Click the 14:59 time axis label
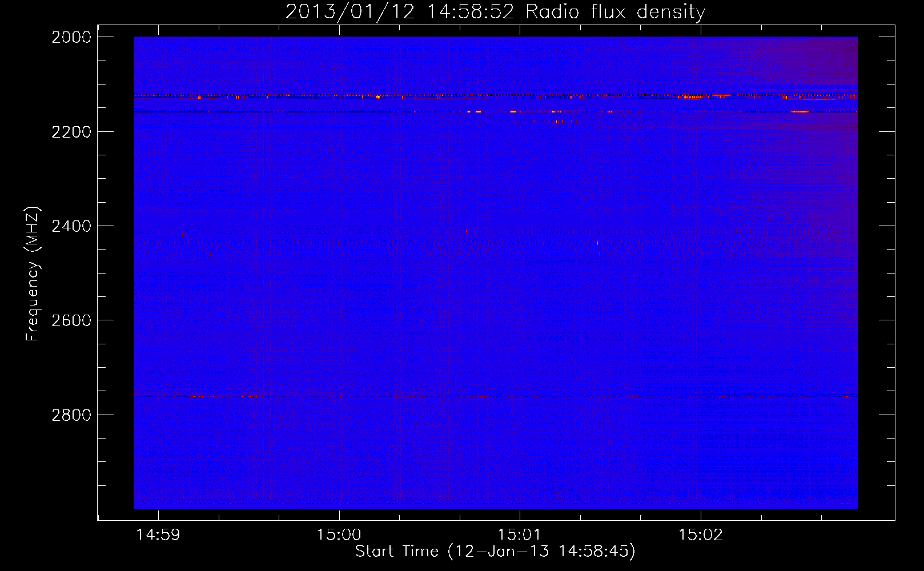This screenshot has height=571, width=924. click(x=158, y=535)
